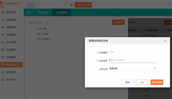Click the plus icon beside 全部分类
Screen dimensions: 172x99
47,23
